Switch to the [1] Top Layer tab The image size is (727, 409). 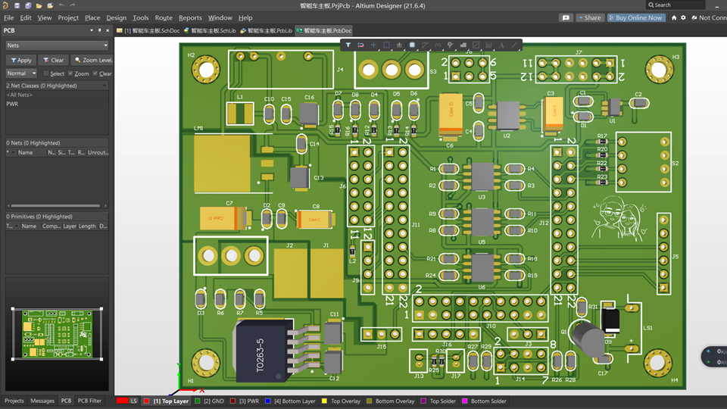pyautogui.click(x=167, y=401)
